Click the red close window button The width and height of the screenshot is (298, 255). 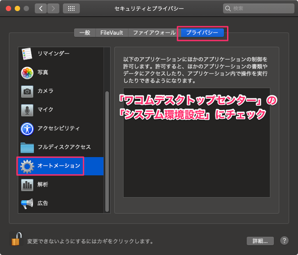[x=8, y=8]
